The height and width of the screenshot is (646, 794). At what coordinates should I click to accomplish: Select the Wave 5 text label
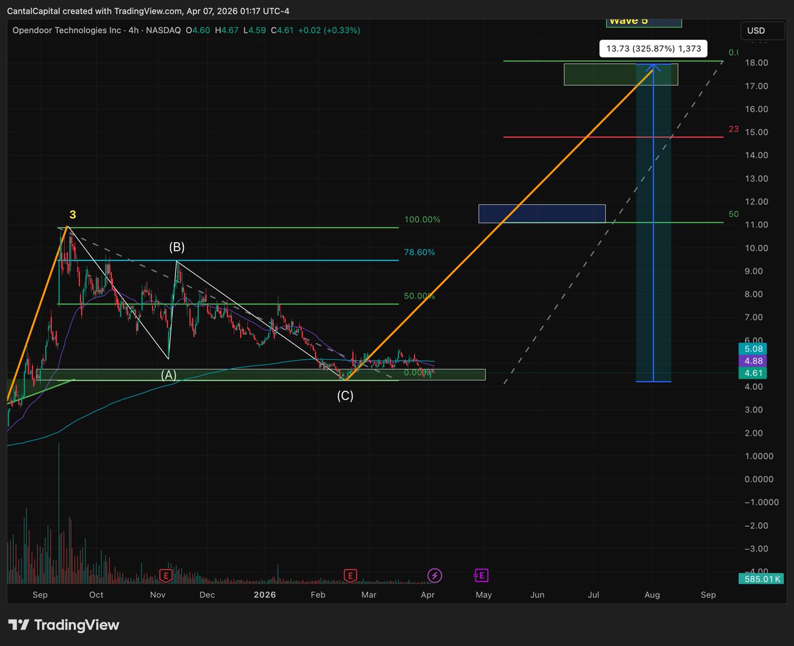[x=629, y=21]
